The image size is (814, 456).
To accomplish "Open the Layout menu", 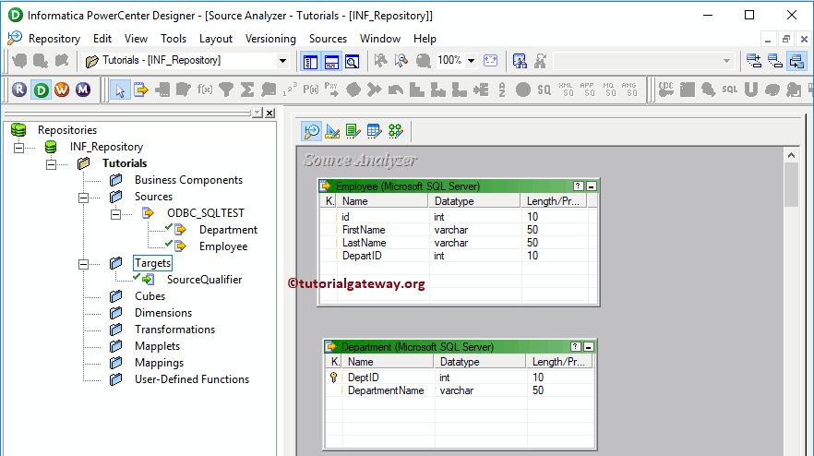I will pyautogui.click(x=215, y=39).
